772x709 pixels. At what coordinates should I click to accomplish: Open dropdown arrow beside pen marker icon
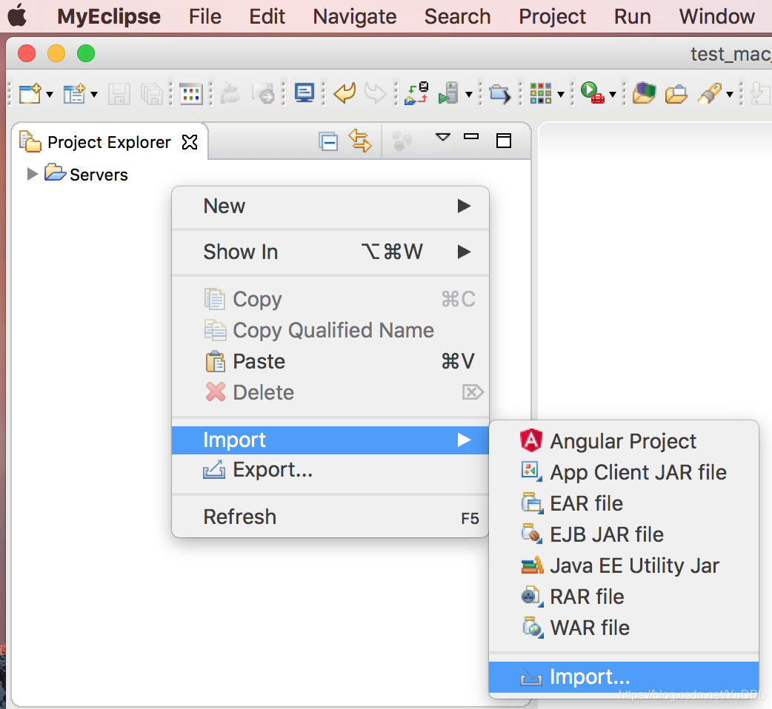730,94
